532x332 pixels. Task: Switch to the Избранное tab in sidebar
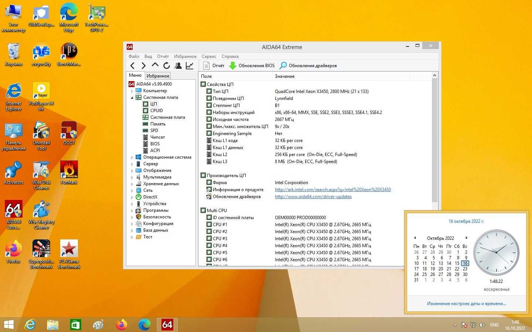pyautogui.click(x=158, y=76)
